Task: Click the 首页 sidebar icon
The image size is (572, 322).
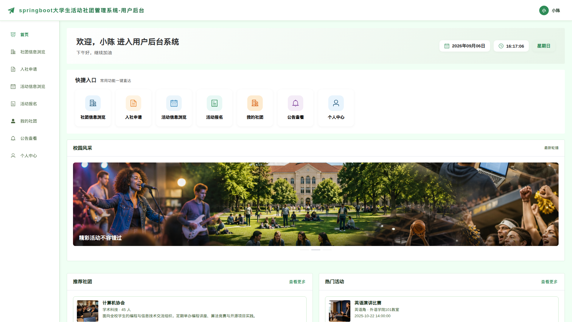Action: coord(13,35)
